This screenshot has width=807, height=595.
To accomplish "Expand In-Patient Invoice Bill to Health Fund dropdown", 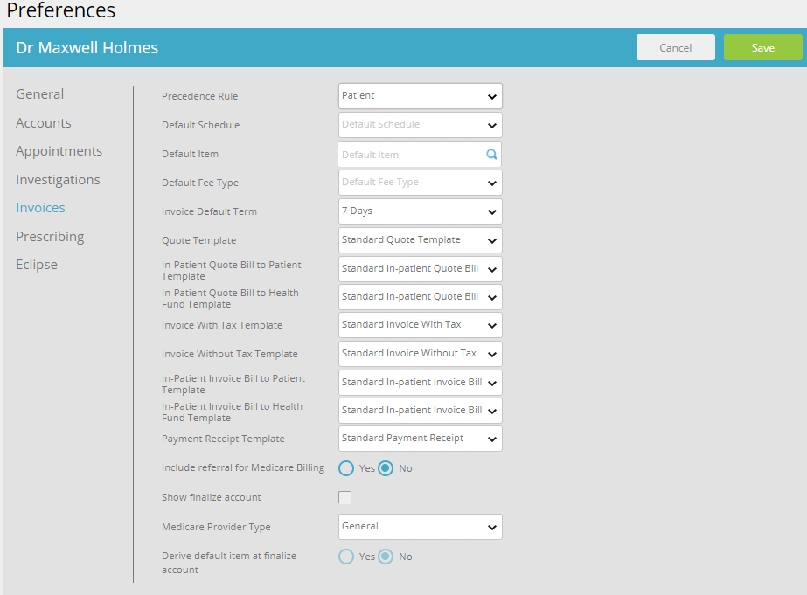I will tap(420, 411).
